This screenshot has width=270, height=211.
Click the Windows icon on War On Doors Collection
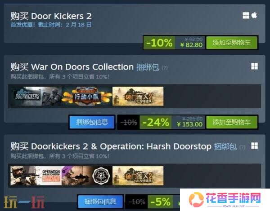click(x=254, y=66)
